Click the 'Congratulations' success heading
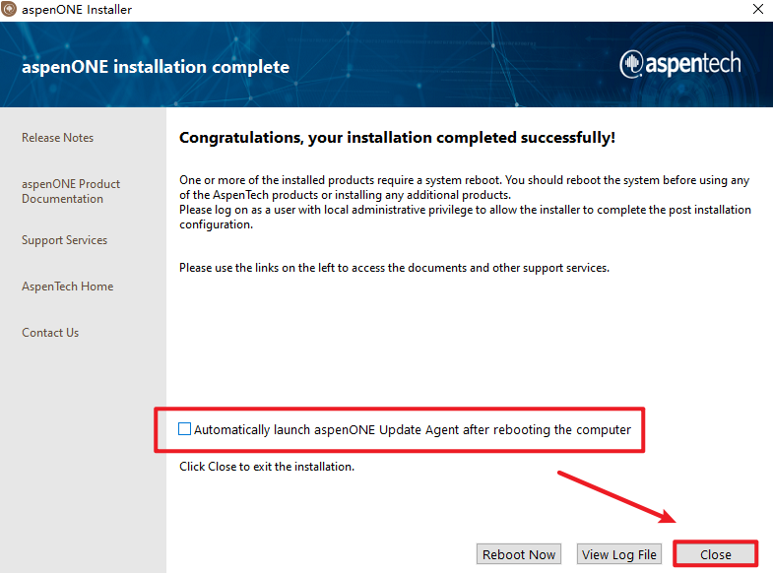This screenshot has width=773, height=573. coord(397,138)
